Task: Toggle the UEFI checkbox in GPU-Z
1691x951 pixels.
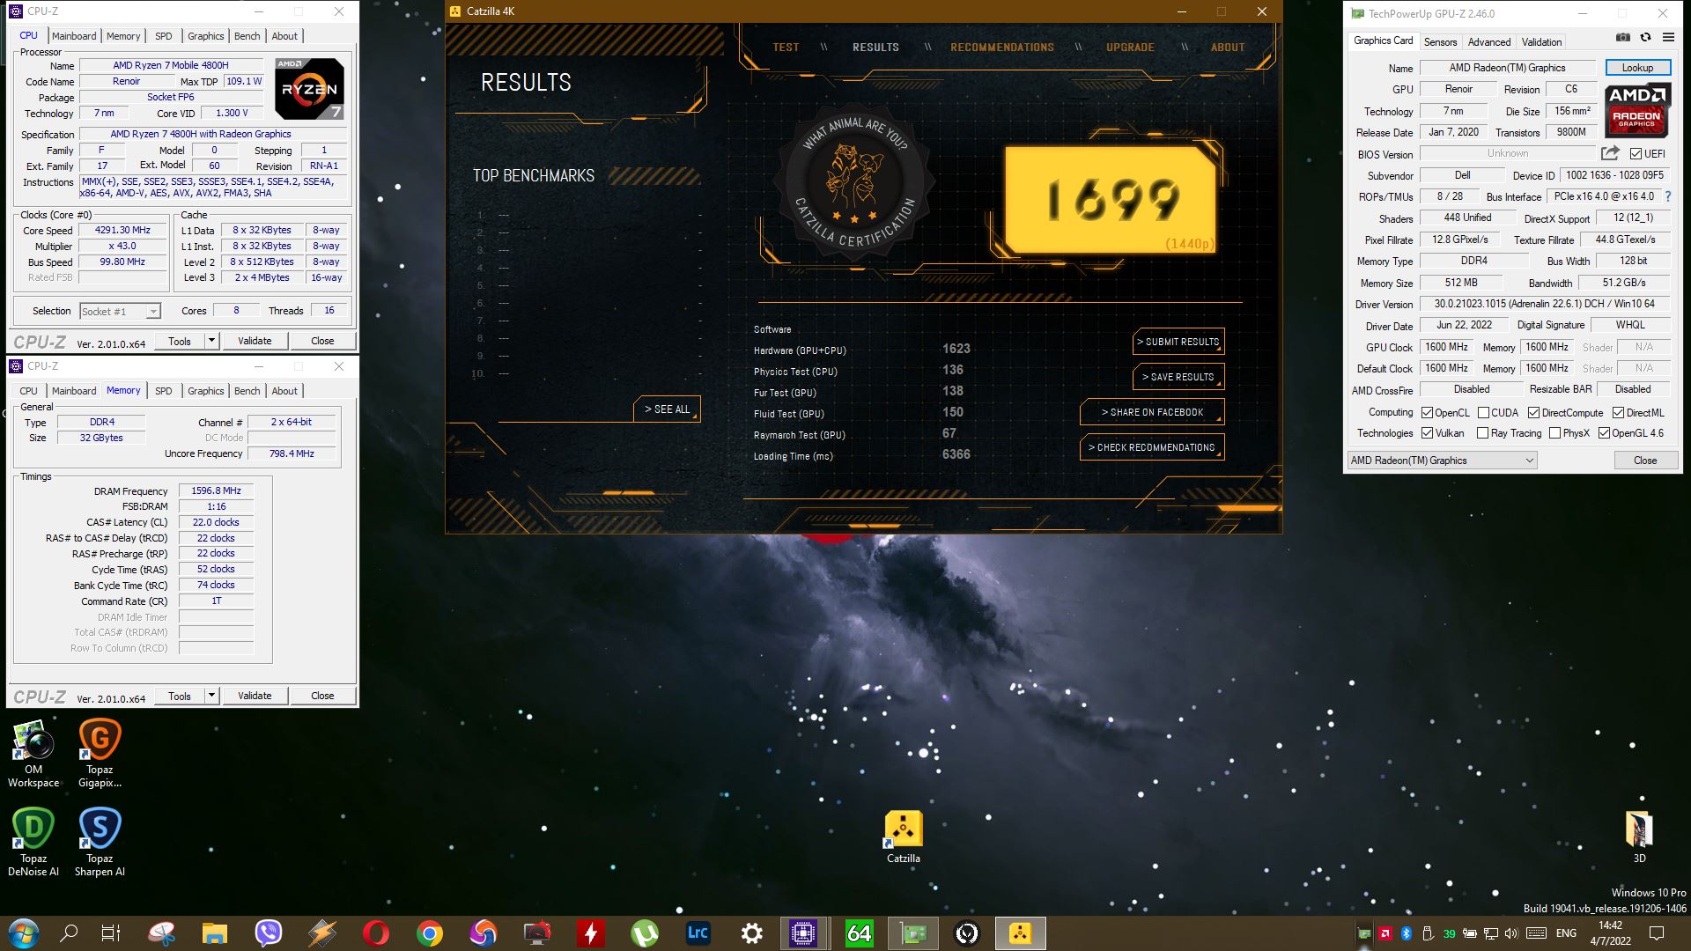Action: 1636,154
